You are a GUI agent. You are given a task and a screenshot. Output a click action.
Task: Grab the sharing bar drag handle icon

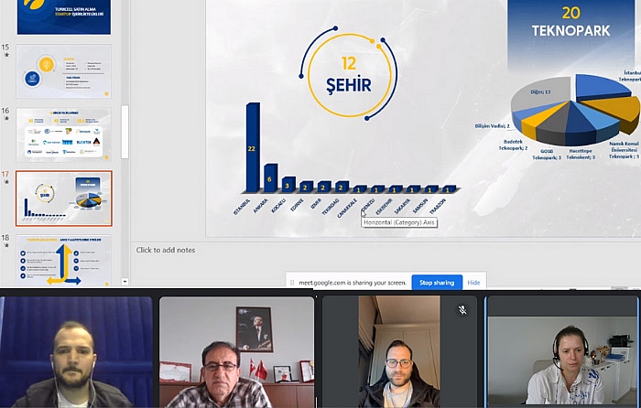pyautogui.click(x=292, y=282)
